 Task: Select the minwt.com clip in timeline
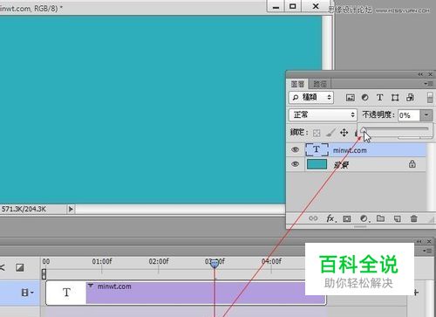206,293
